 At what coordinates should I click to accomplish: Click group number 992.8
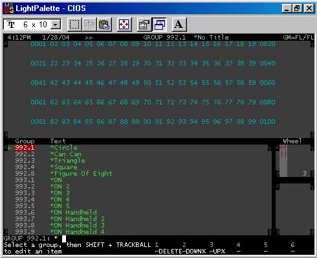[25, 174]
